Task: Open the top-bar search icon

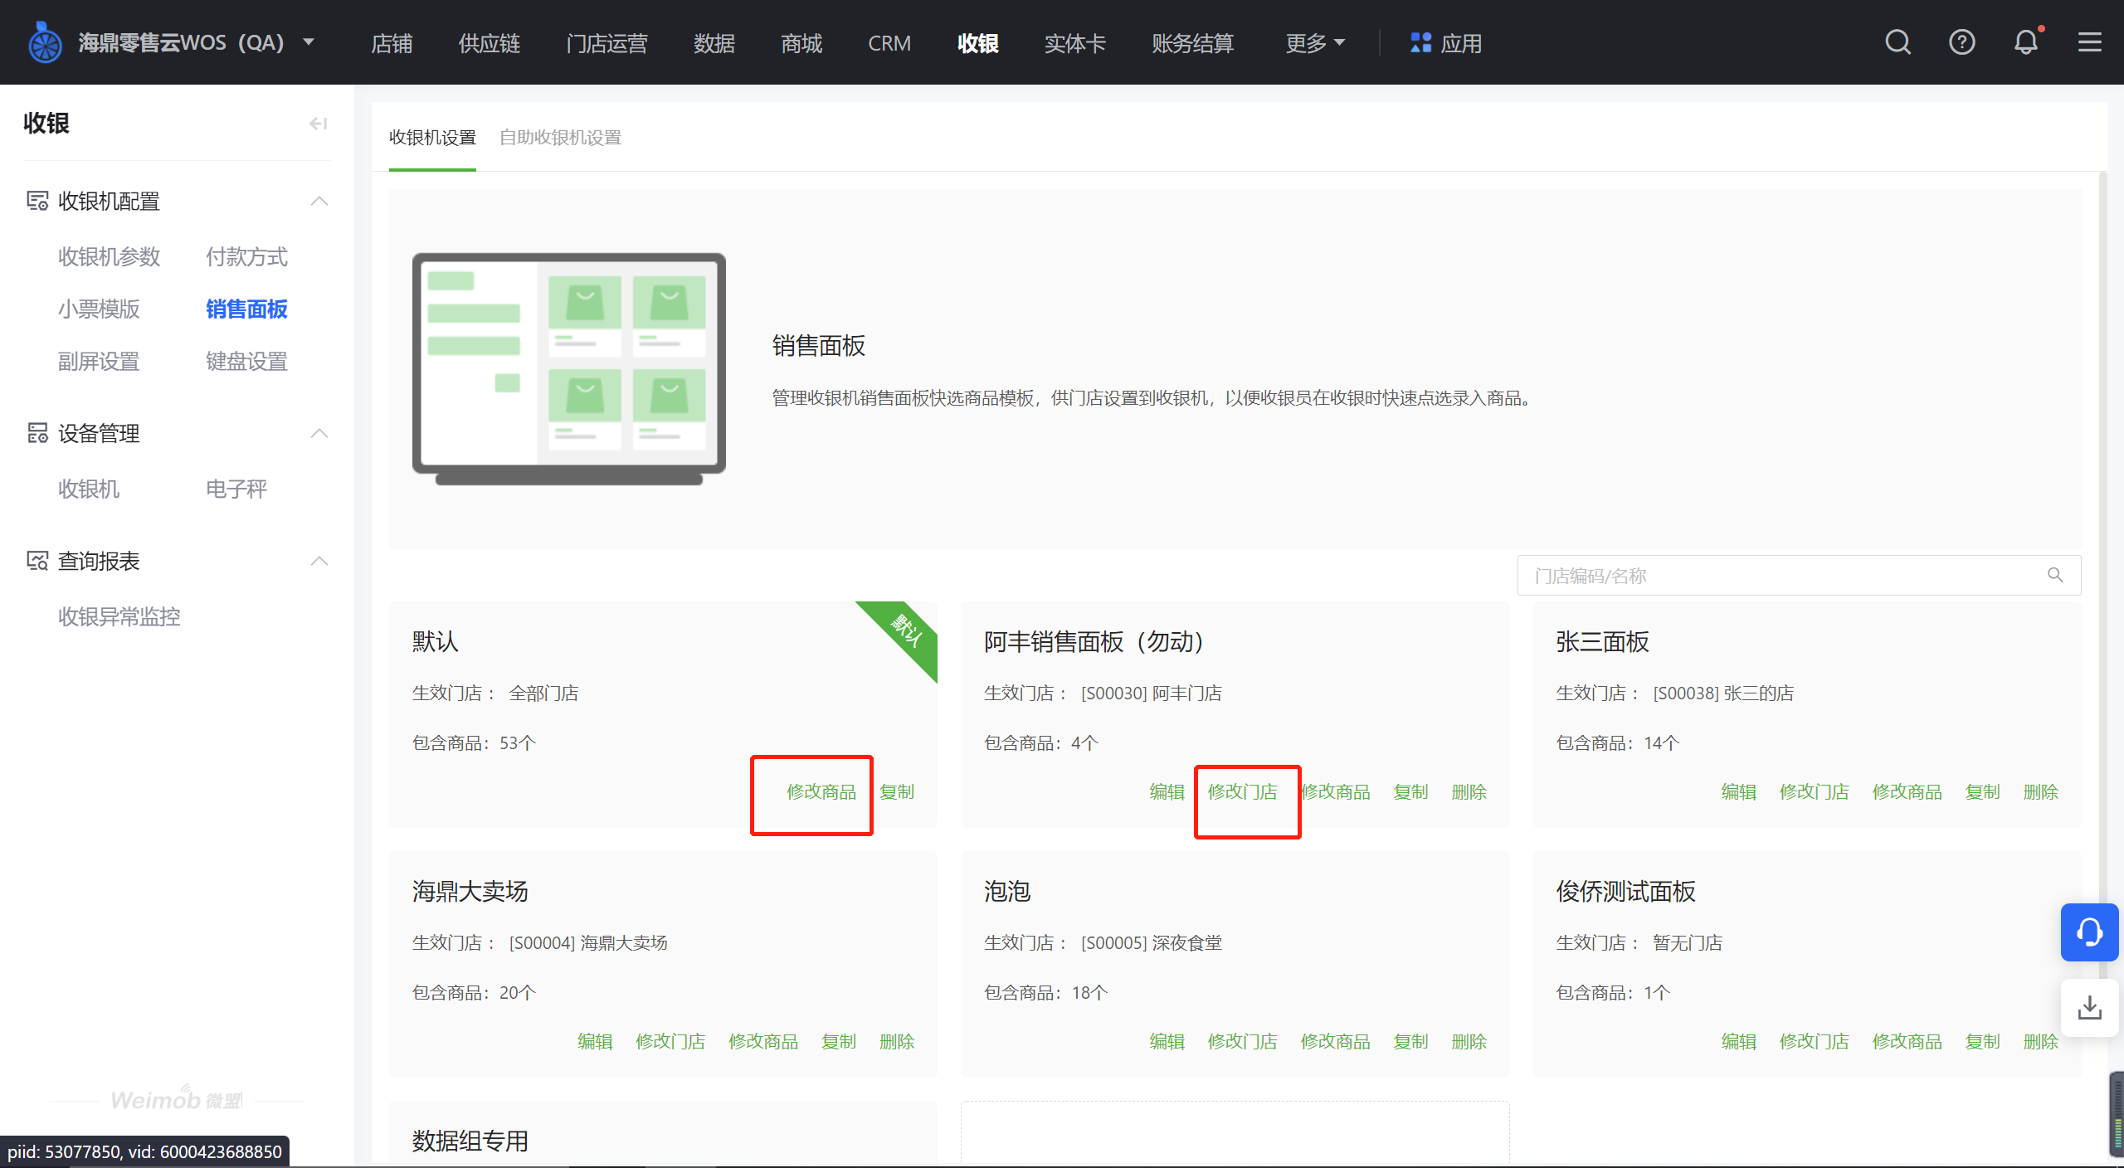Action: [1897, 42]
